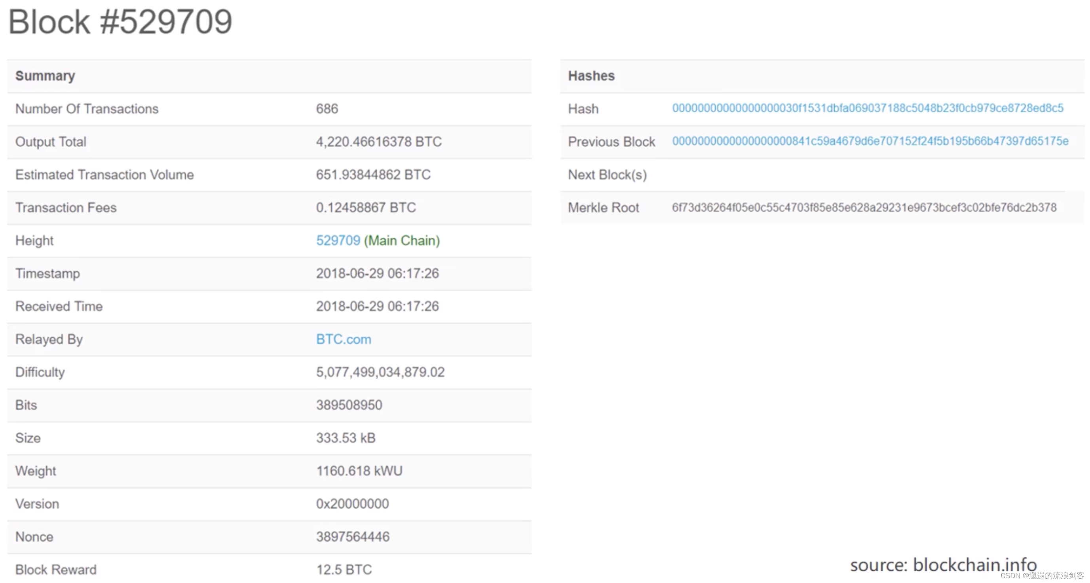Click the Timestamp date value
This screenshot has width=1090, height=583.
tap(377, 273)
